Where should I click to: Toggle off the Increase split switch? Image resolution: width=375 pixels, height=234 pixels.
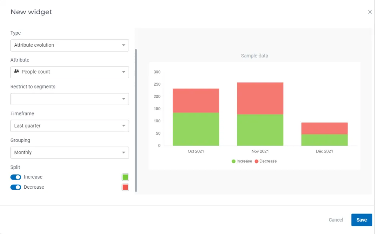tap(16, 177)
